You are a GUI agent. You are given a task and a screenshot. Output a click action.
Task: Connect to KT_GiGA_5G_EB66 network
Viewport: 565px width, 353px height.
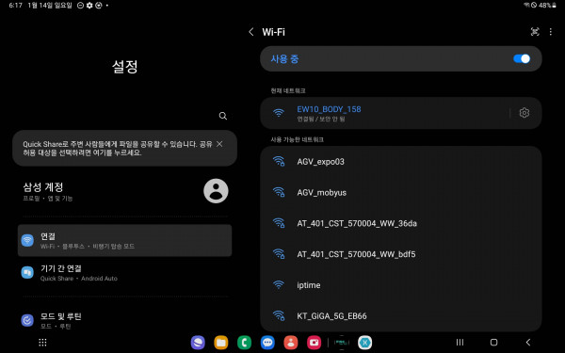401,316
